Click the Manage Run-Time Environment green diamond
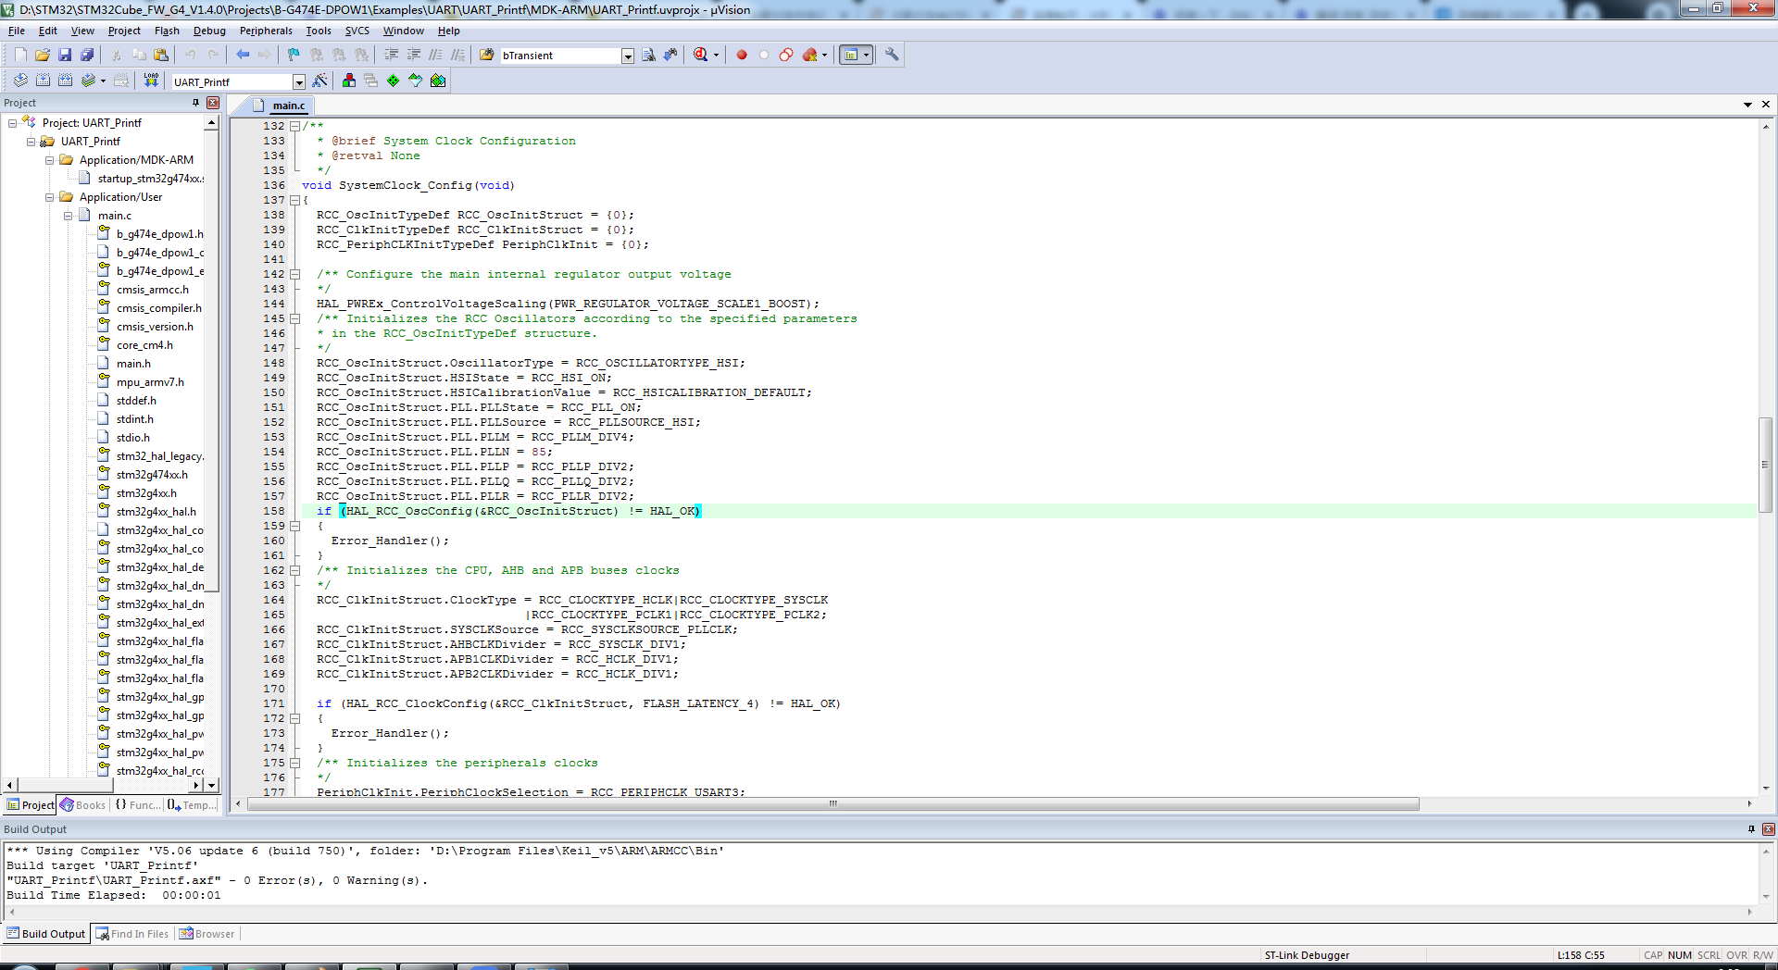This screenshot has height=970, width=1778. pyautogui.click(x=394, y=81)
